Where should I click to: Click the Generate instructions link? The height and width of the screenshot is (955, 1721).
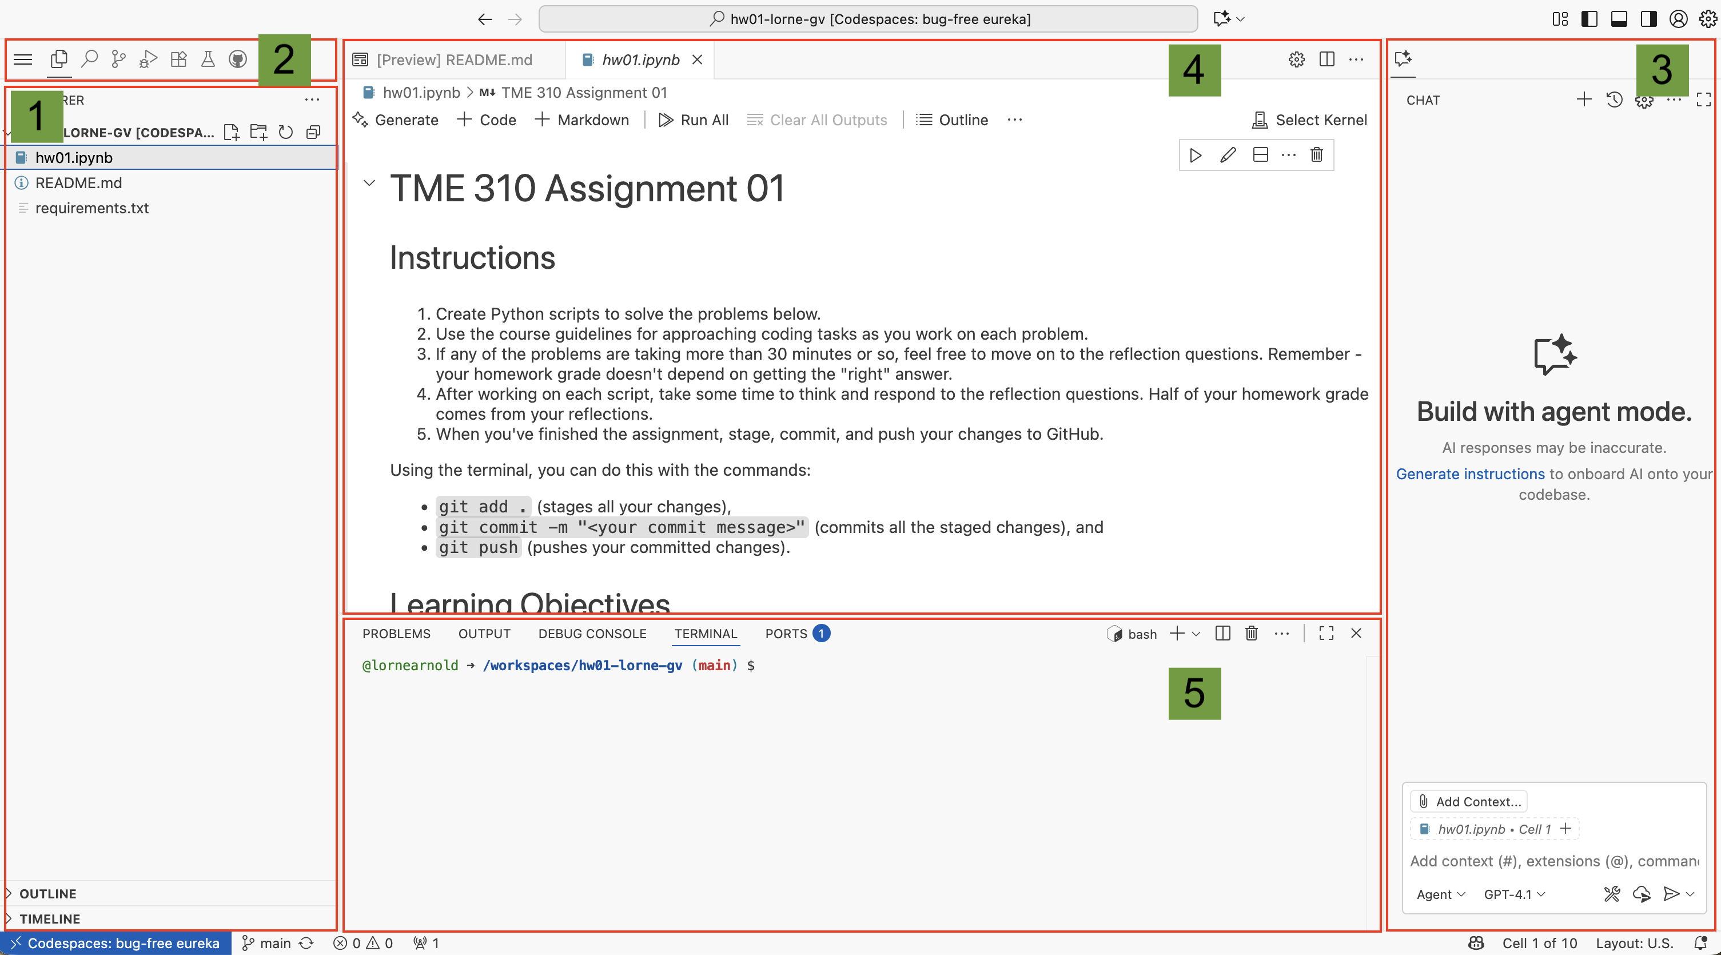tap(1470, 474)
